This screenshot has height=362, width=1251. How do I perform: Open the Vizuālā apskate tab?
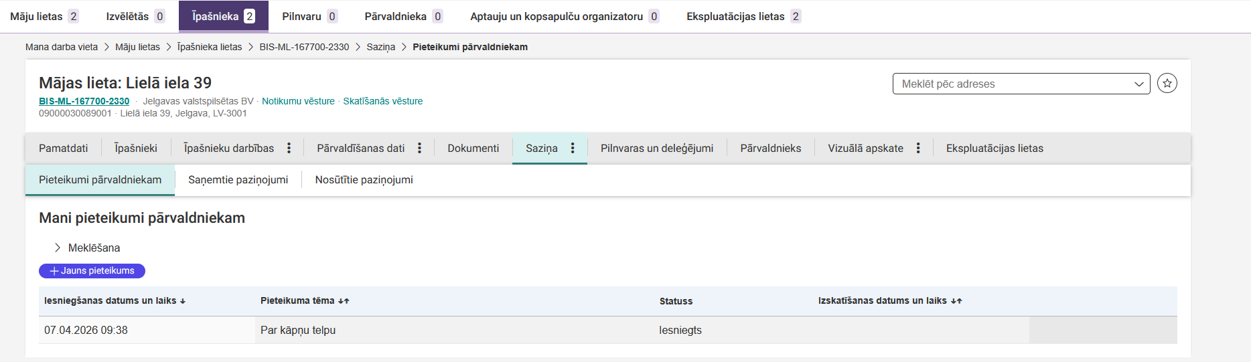coord(865,148)
